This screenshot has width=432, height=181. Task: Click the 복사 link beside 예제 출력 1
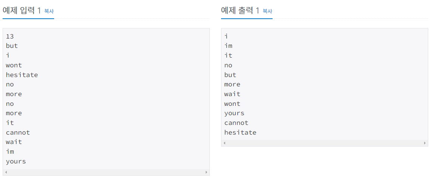click(267, 11)
